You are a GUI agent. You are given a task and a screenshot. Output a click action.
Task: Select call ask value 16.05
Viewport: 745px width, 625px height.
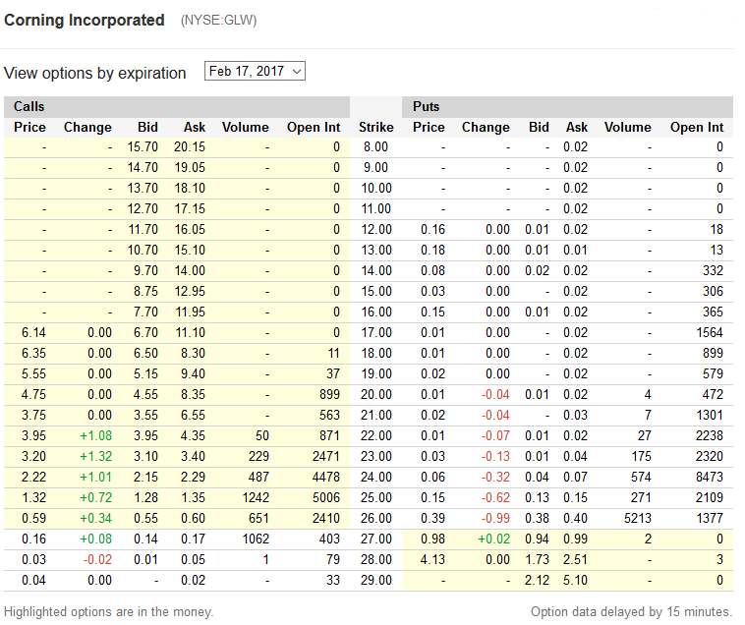(190, 230)
